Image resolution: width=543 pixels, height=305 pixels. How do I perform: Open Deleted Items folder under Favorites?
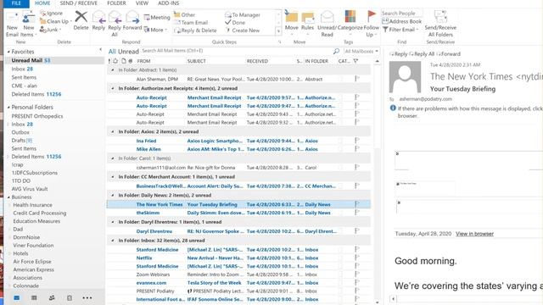tap(36, 94)
